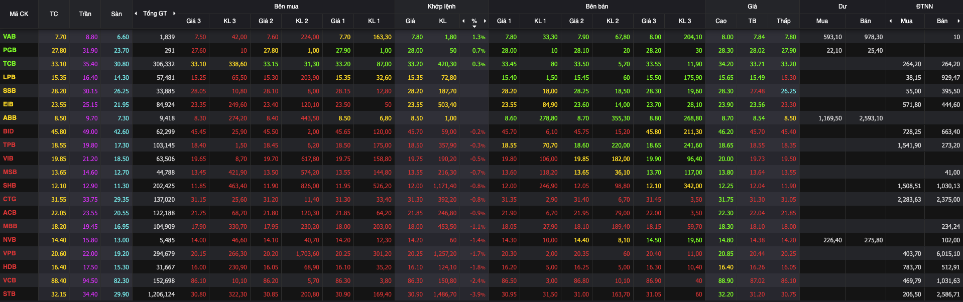Click TCB total value 306,332

click(164, 64)
